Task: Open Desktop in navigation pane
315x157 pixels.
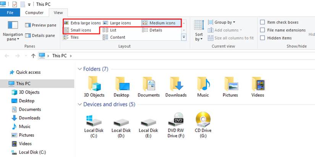Action: coord(23,101)
